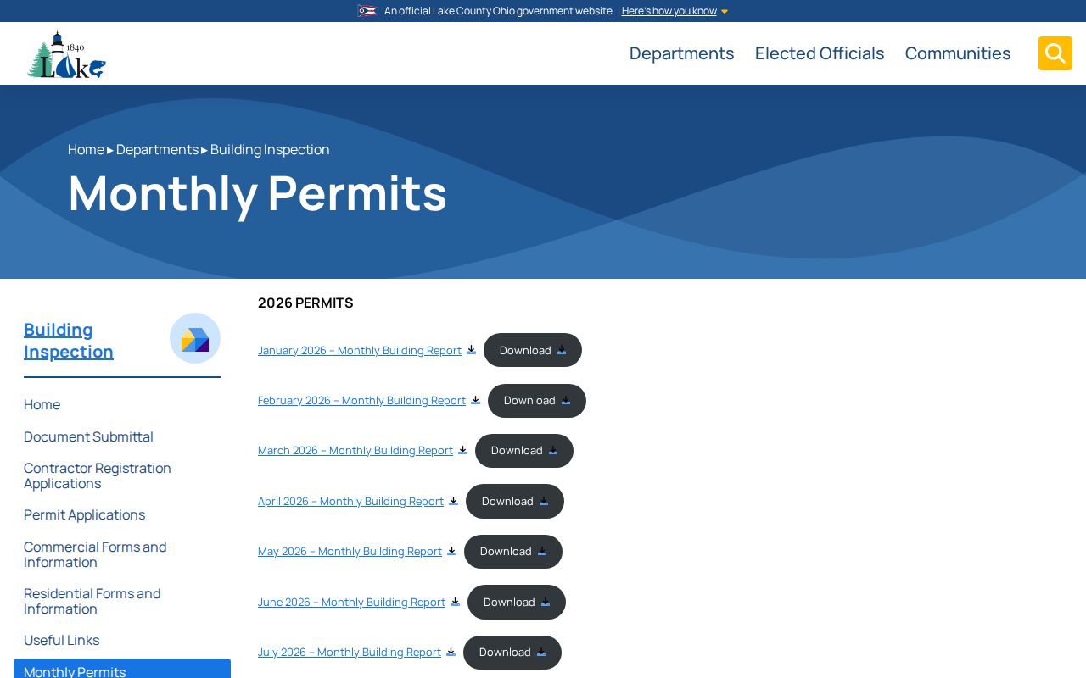Open the Elected Officials menu

pyautogui.click(x=820, y=53)
